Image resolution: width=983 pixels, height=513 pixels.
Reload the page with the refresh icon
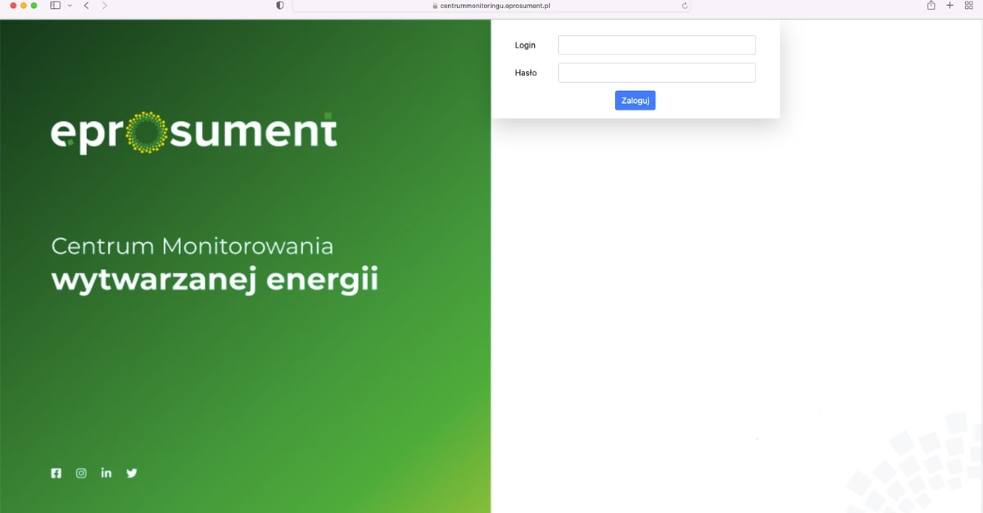(x=684, y=6)
